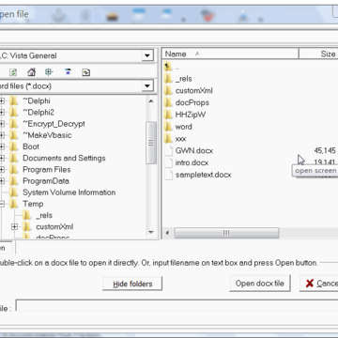This screenshot has height=338, width=338.
Task: Click the home folder icon
Action: click(31, 72)
